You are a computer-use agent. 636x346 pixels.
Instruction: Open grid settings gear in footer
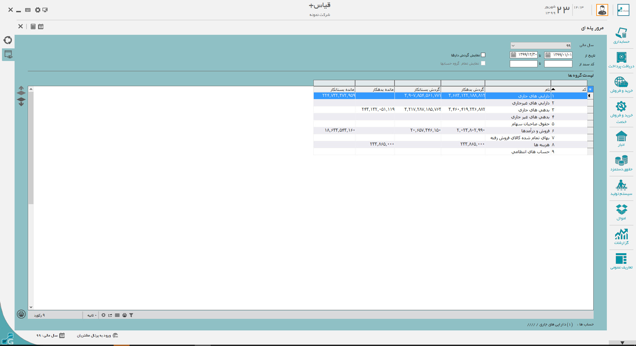click(x=103, y=315)
